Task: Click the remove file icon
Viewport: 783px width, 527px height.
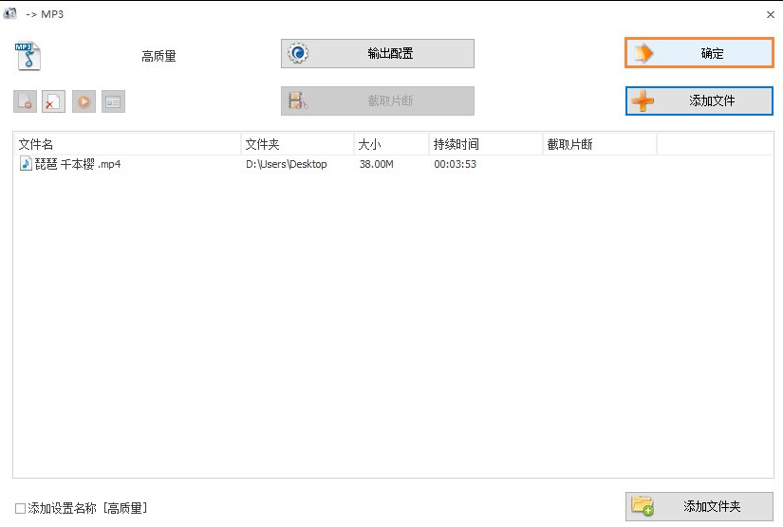Action: (25, 101)
